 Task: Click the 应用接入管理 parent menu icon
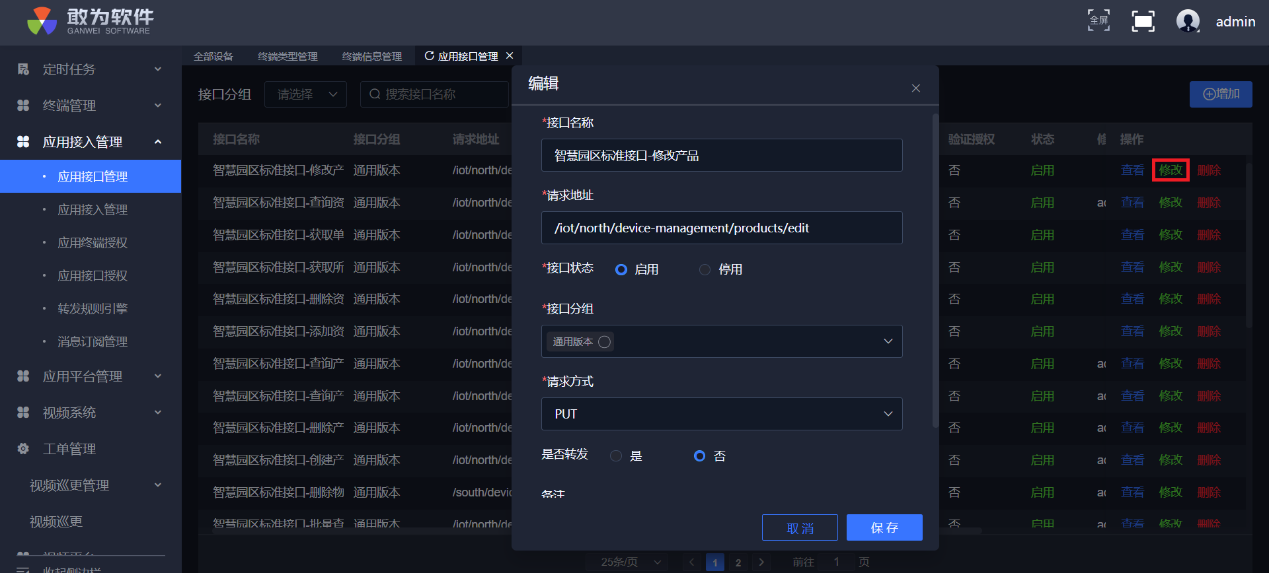coord(23,142)
